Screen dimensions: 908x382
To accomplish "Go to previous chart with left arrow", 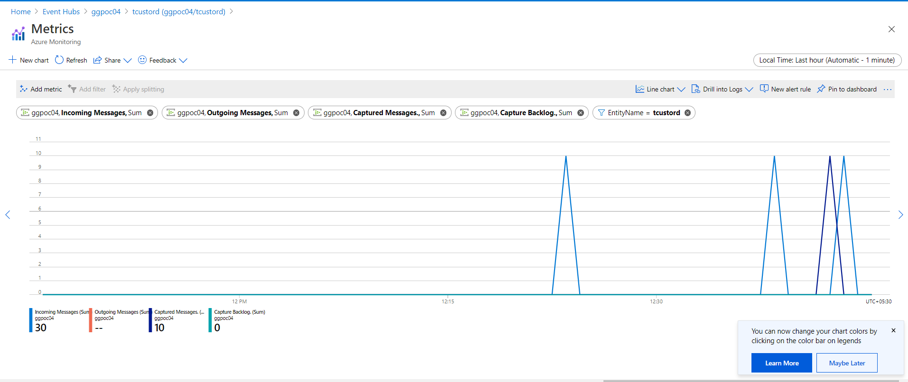I will (8, 215).
